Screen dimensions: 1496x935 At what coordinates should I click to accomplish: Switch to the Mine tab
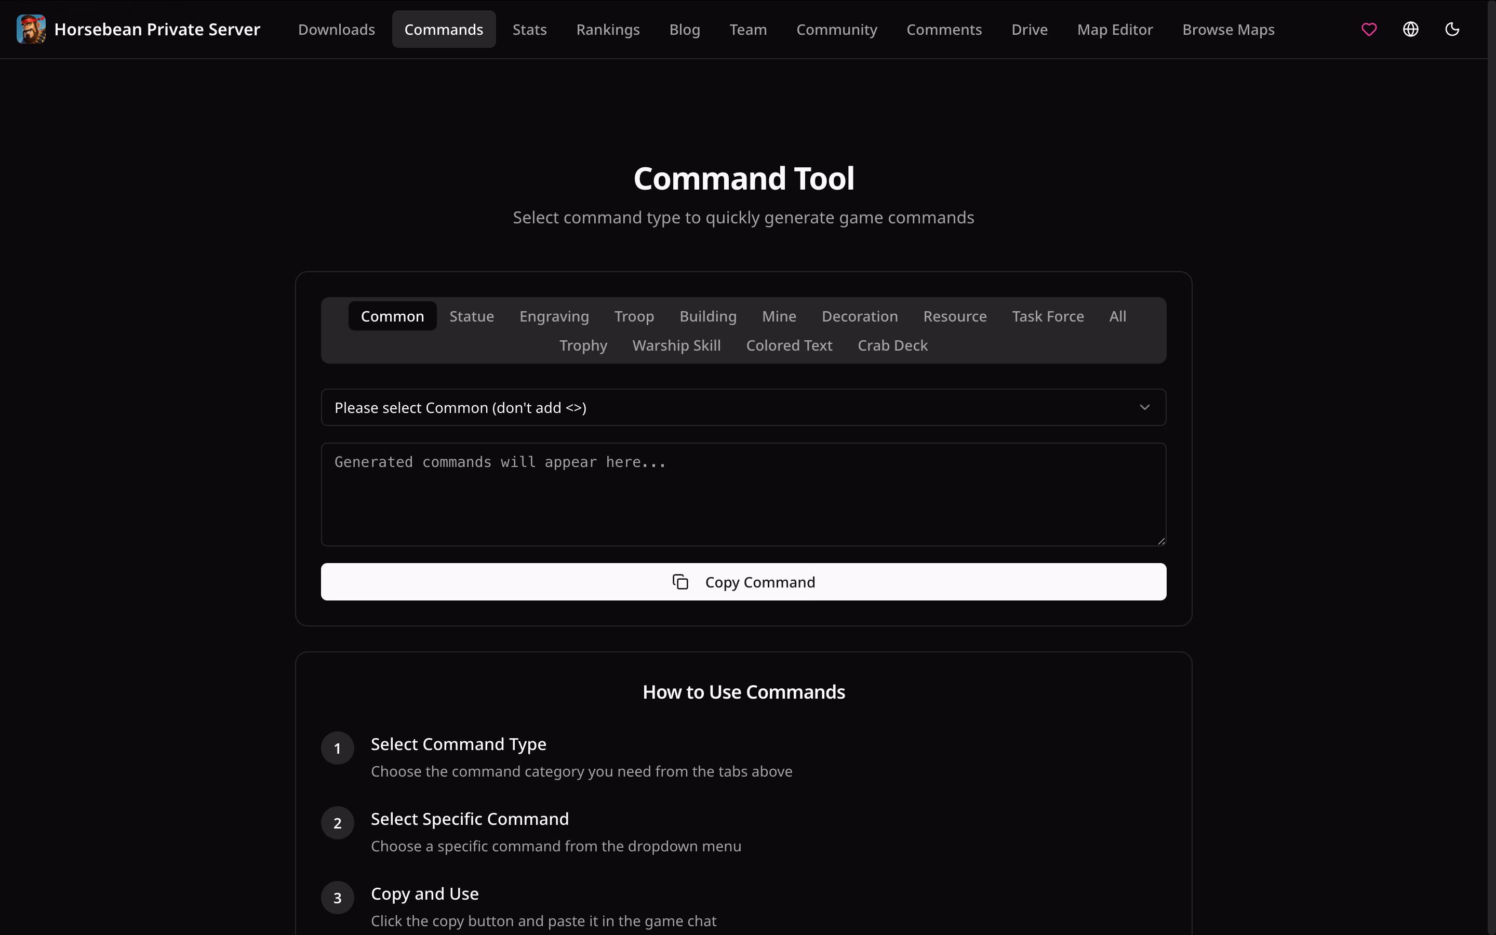click(779, 316)
